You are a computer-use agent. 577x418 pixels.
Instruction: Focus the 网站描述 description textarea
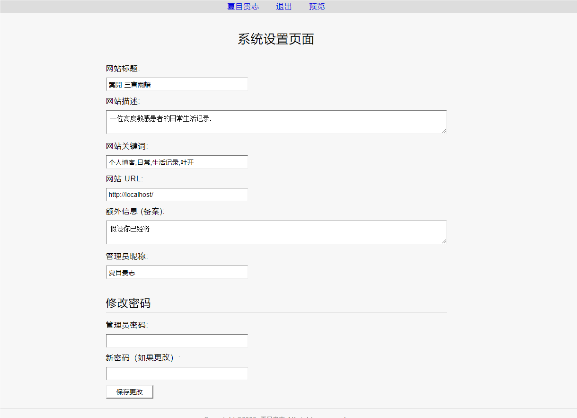point(275,122)
